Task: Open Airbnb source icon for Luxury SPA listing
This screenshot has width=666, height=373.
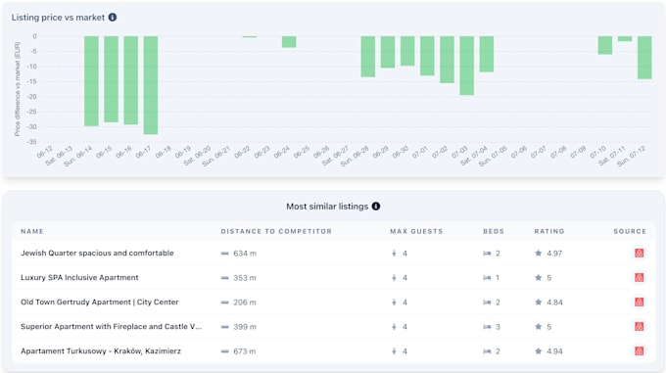Action: click(639, 277)
